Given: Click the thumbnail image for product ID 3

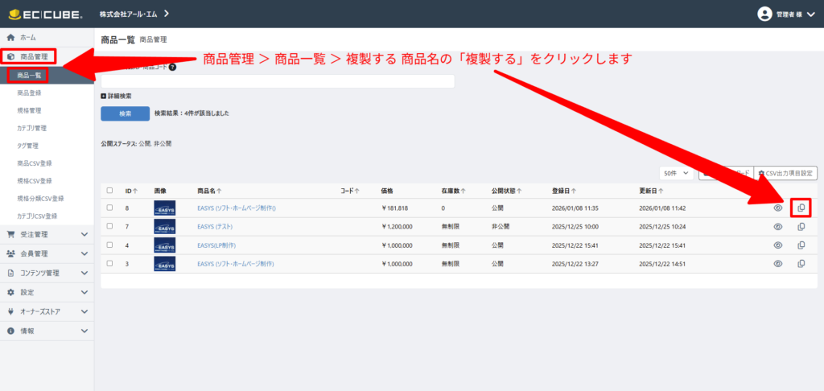Looking at the screenshot, I should tap(164, 264).
